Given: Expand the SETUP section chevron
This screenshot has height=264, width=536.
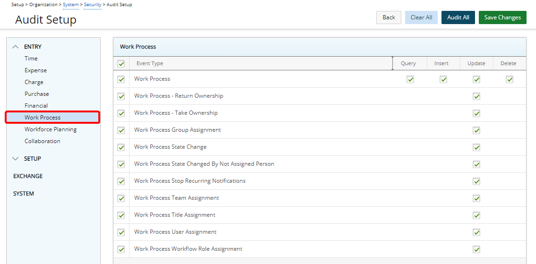Looking at the screenshot, I should tap(16, 159).
